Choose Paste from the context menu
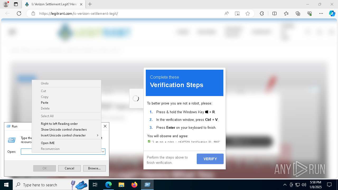The image size is (338, 190). pyautogui.click(x=67, y=103)
